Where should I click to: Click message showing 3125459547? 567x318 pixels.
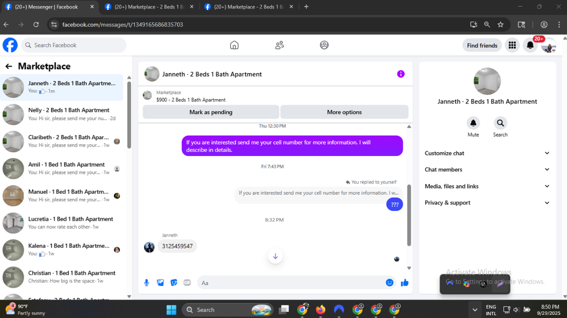pos(177,246)
